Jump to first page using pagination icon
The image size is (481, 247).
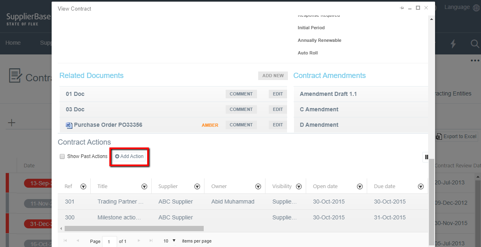coord(64,241)
